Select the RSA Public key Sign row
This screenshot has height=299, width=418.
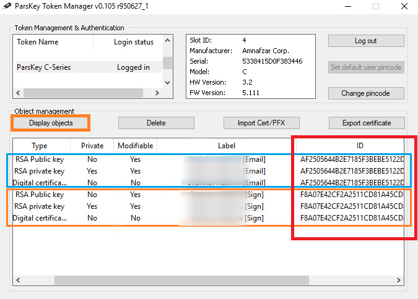(209, 195)
